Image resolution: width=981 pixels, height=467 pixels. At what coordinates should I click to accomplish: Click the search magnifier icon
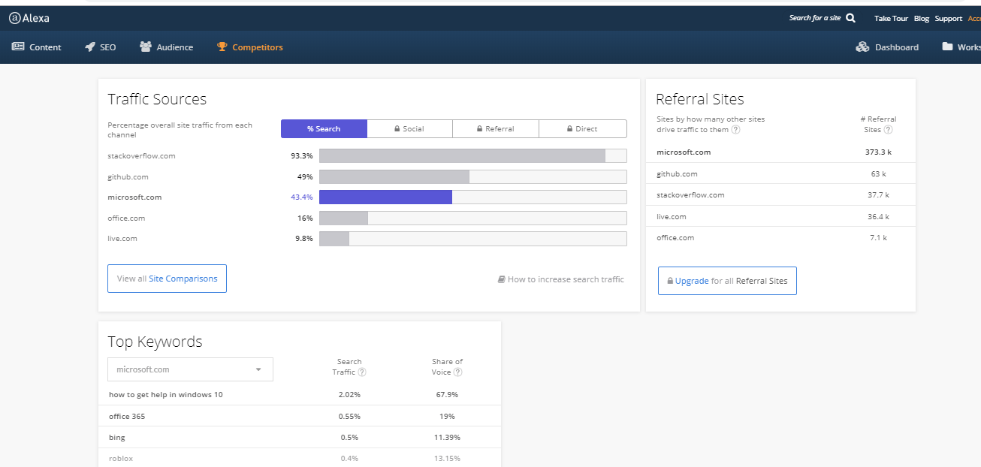tap(850, 18)
